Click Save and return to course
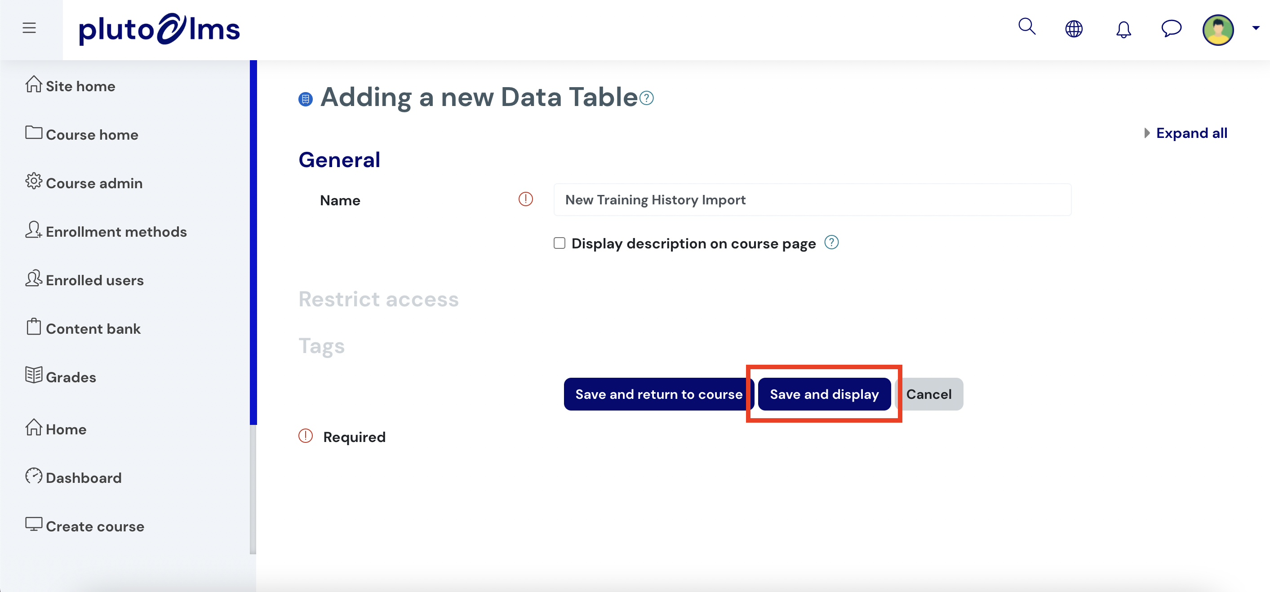Viewport: 1270px width, 592px height. coord(659,394)
